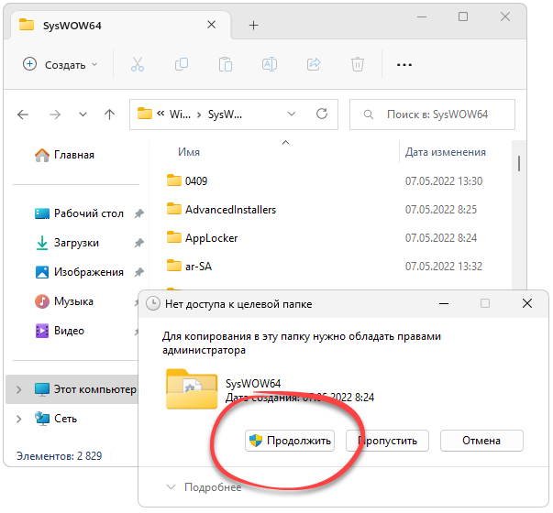Click Отмена in the access dialog

481,441
